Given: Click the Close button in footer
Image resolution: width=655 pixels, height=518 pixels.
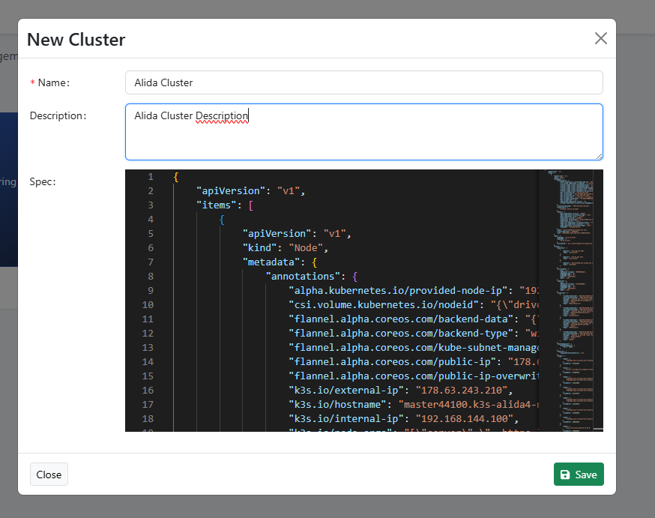Looking at the screenshot, I should tap(49, 474).
